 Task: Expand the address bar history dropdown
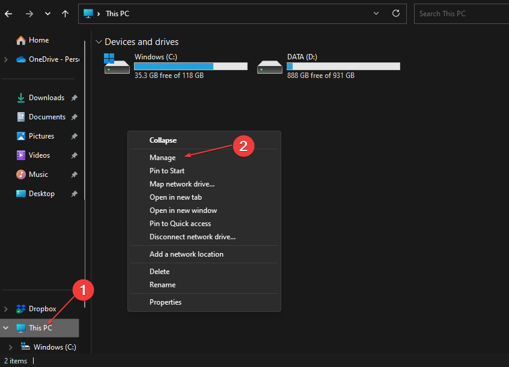(376, 13)
